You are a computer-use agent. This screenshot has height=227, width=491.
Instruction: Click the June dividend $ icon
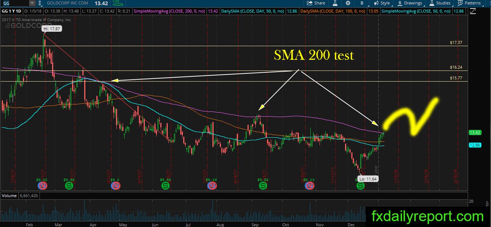[x=165, y=186]
